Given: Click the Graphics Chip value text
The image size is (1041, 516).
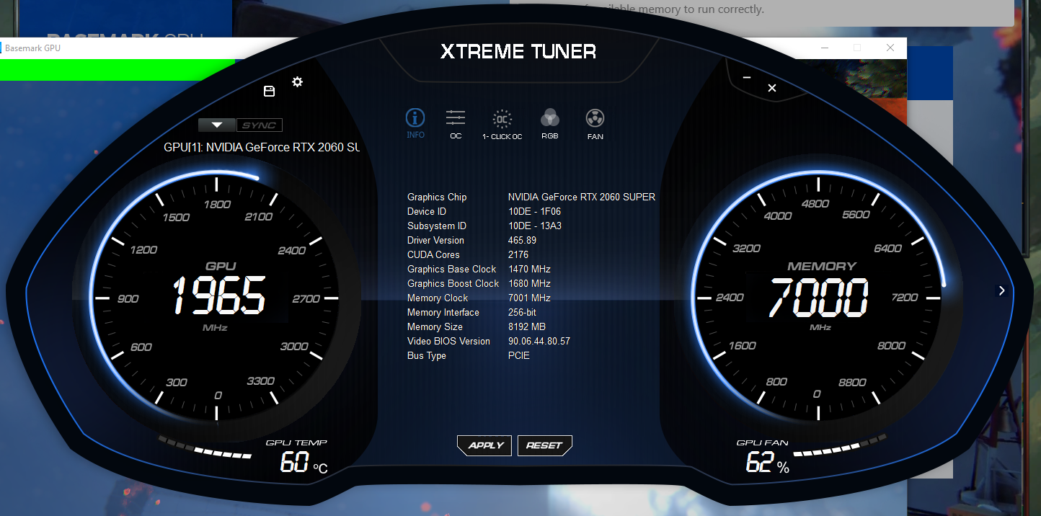Looking at the screenshot, I should tap(582, 197).
